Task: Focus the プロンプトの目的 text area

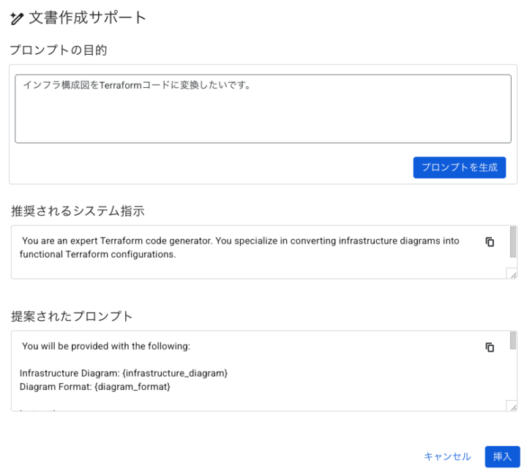Action: coord(263,109)
